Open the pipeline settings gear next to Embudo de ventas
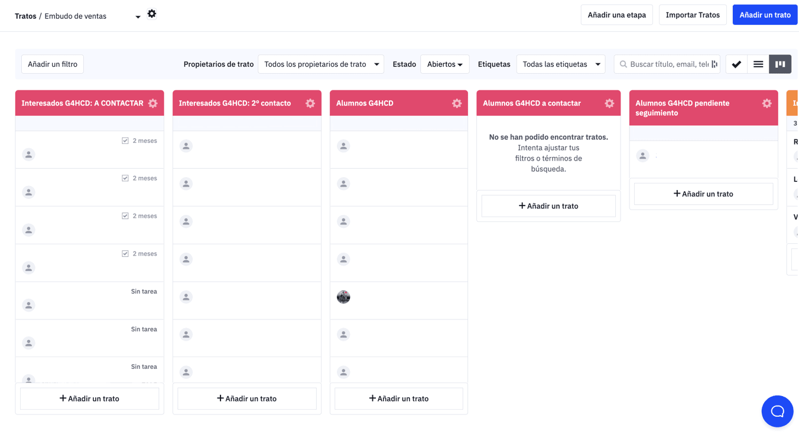This screenshot has height=438, width=799. (152, 14)
